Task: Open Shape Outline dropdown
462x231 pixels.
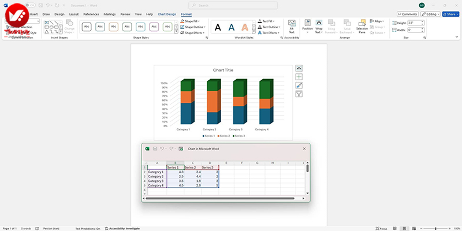Action: pos(193,27)
